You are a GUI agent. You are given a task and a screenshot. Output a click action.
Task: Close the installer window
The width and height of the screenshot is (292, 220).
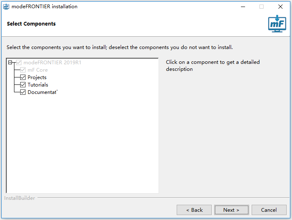click(x=280, y=7)
